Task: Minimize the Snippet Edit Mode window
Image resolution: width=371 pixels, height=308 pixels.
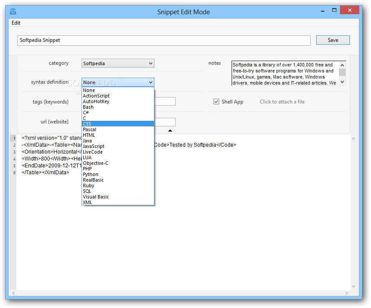Action: point(323,11)
